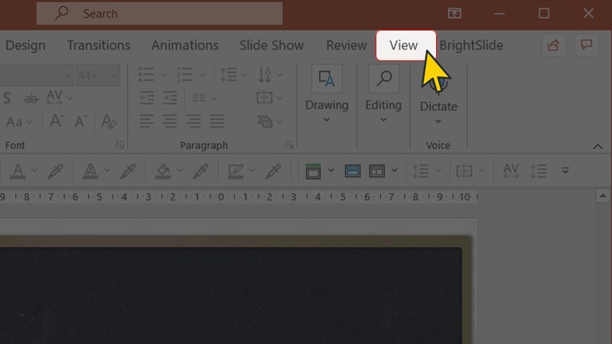Pick shape outline color with fourth eyedropper
Screen dimensions: 612x344
(x=273, y=170)
